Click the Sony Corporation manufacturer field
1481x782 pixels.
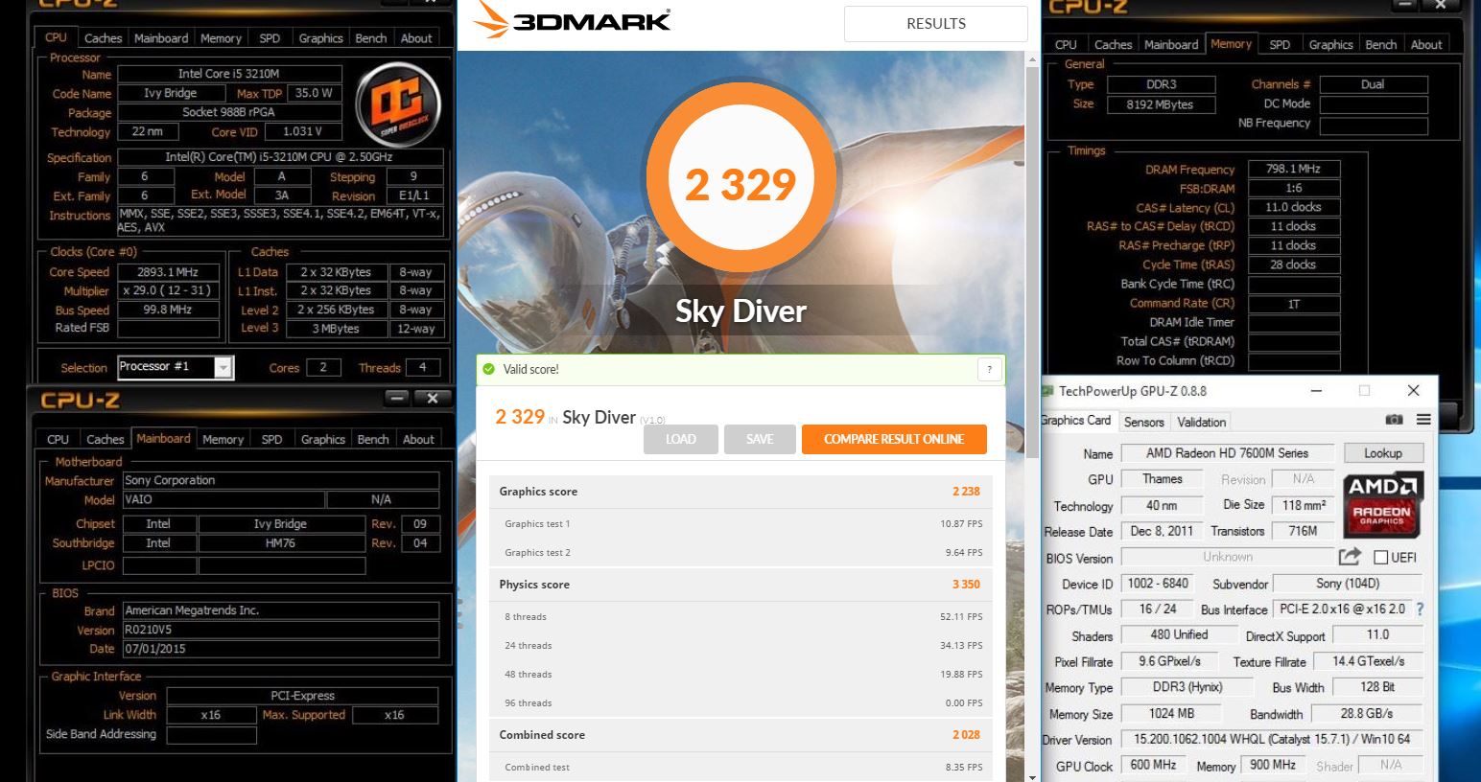[281, 480]
